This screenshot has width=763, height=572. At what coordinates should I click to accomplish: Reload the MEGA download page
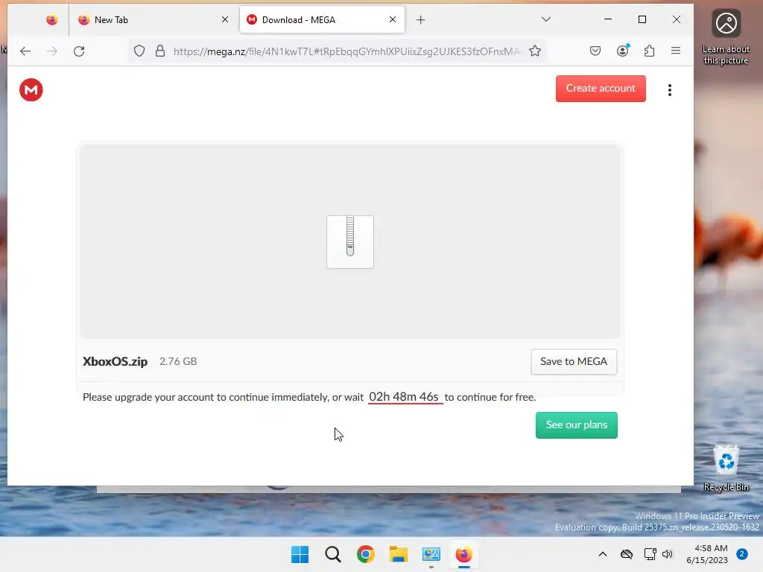(x=79, y=51)
